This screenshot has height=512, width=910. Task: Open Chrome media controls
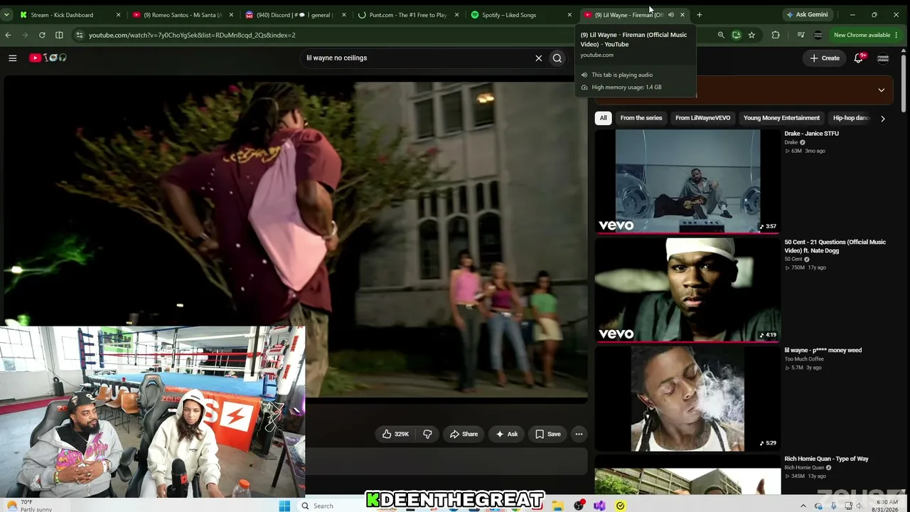801,35
